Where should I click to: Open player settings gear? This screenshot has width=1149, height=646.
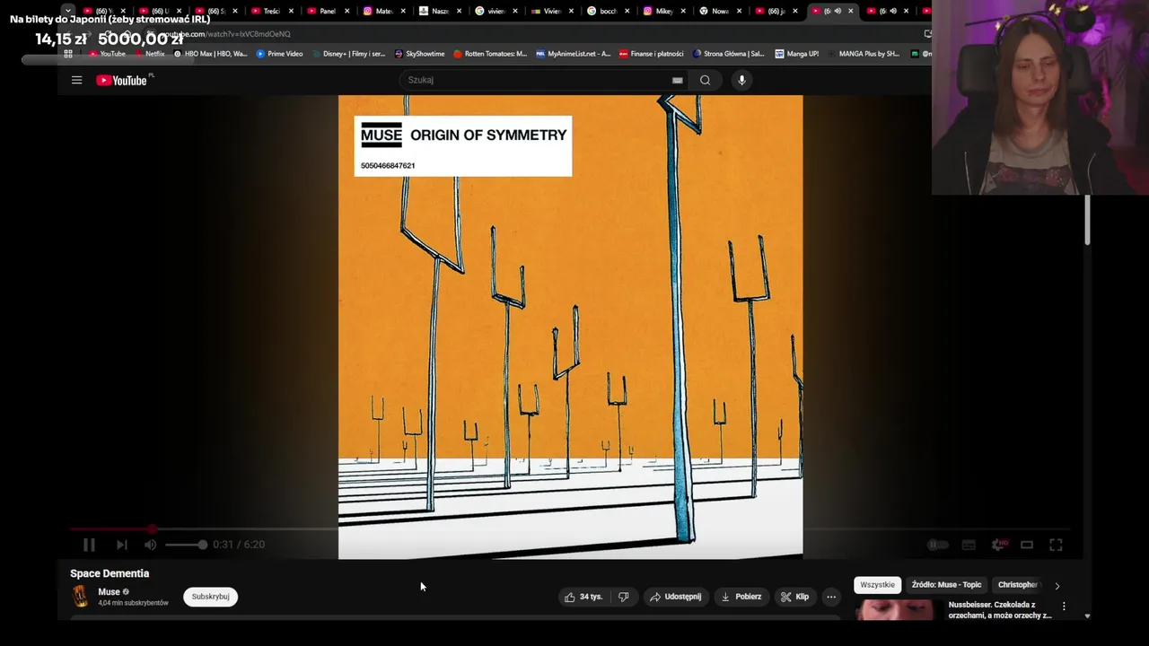pos(998,545)
